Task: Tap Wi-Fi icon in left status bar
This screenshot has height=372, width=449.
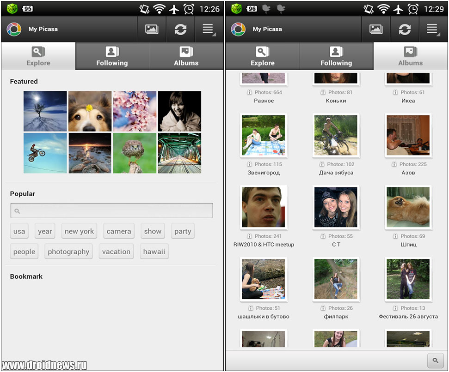Action: [159, 9]
